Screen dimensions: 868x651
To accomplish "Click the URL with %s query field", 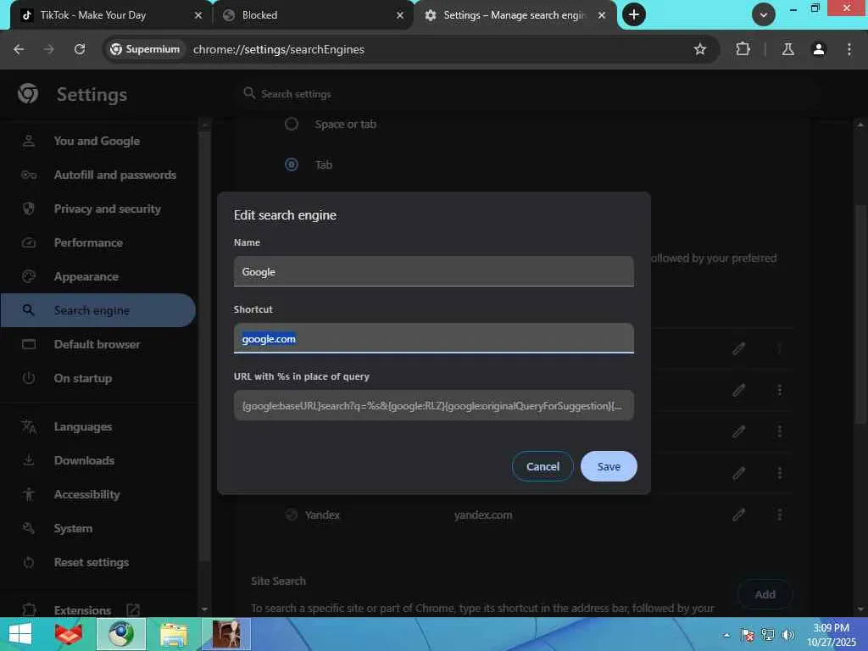I will pos(433,405).
